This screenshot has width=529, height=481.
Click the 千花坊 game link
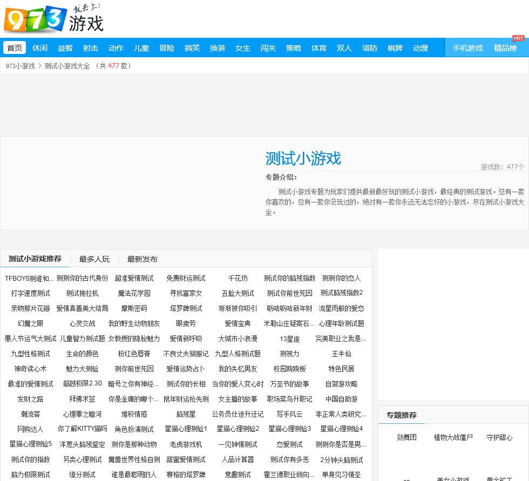coord(238,278)
